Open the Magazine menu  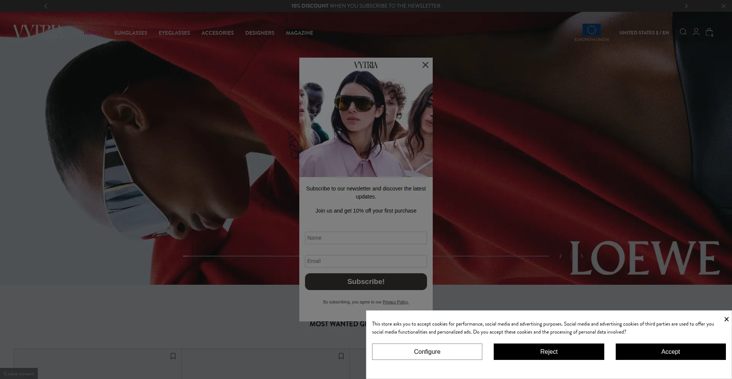click(x=300, y=33)
